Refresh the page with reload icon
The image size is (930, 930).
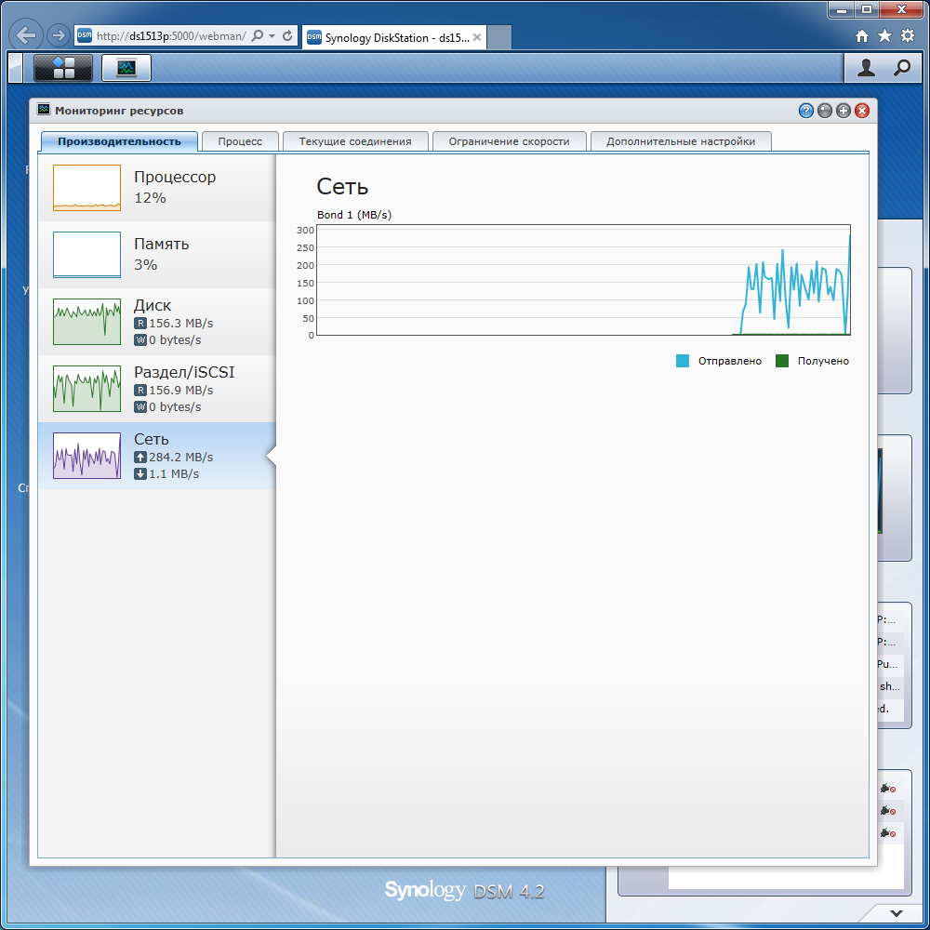[287, 35]
